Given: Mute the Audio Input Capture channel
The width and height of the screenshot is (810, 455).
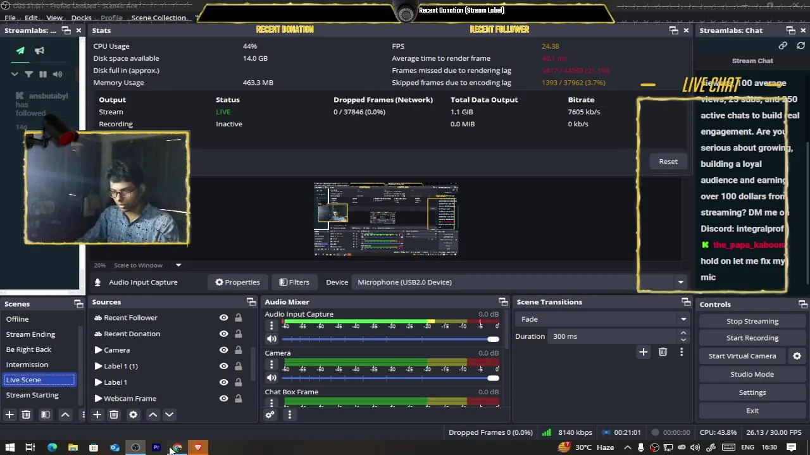Looking at the screenshot, I should [x=271, y=339].
